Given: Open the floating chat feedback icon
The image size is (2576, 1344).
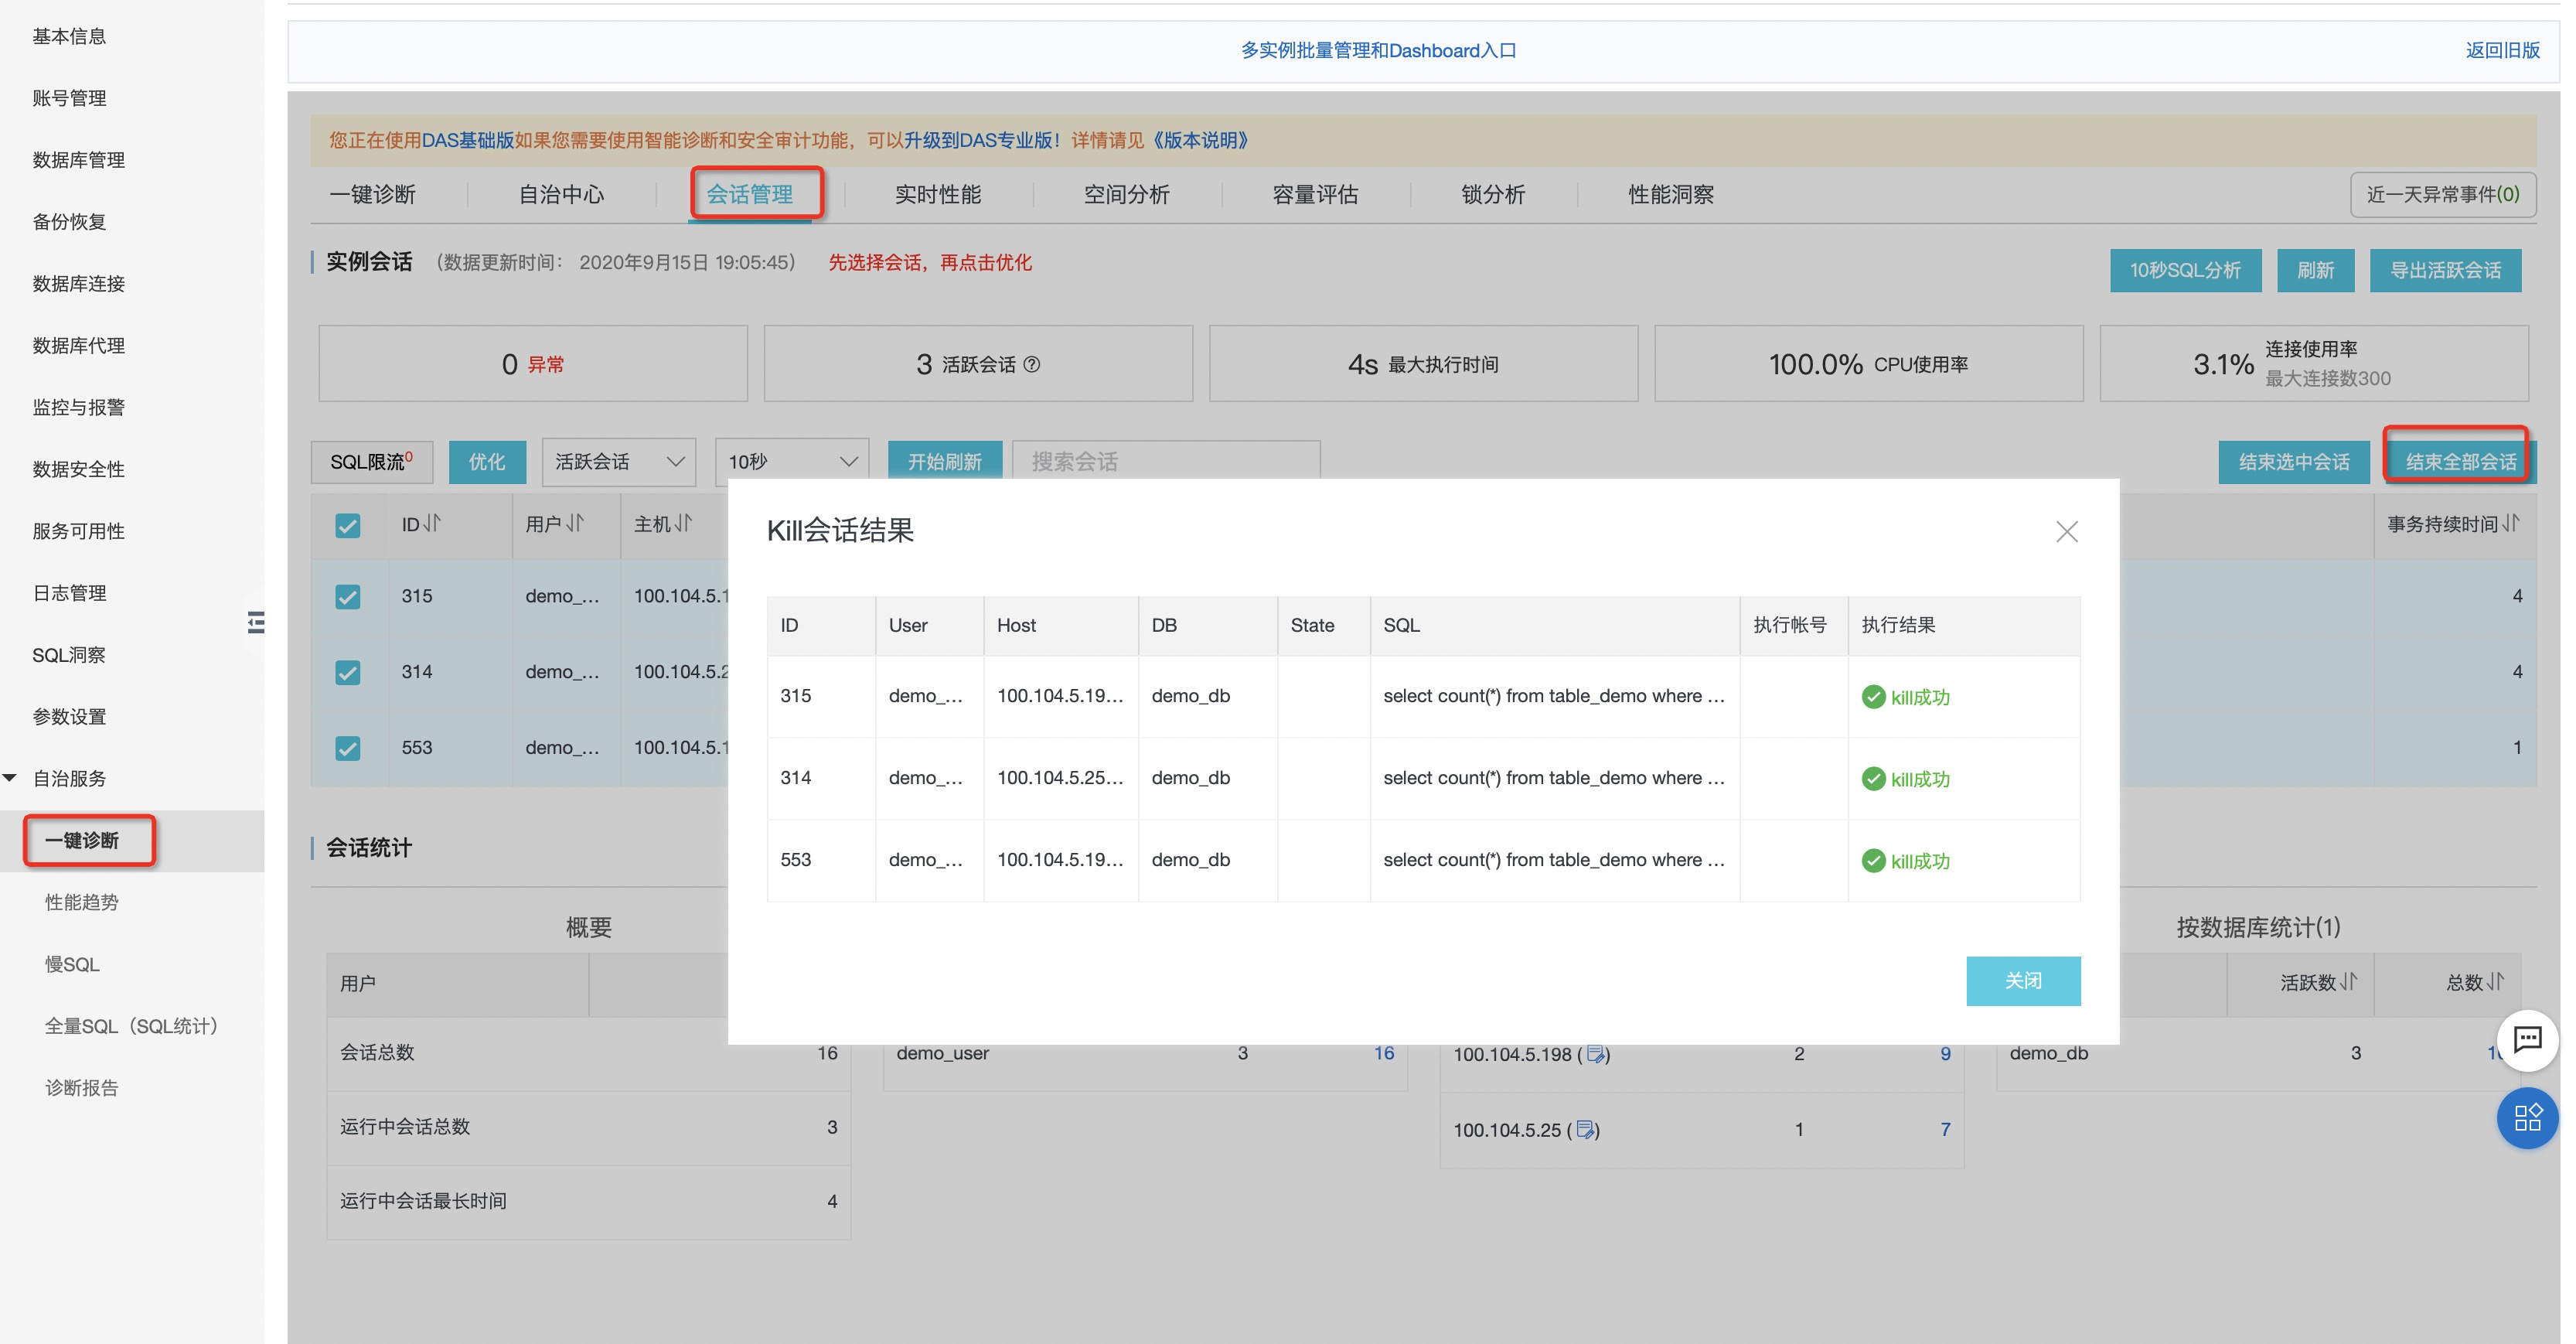Looking at the screenshot, I should click(x=2527, y=1040).
